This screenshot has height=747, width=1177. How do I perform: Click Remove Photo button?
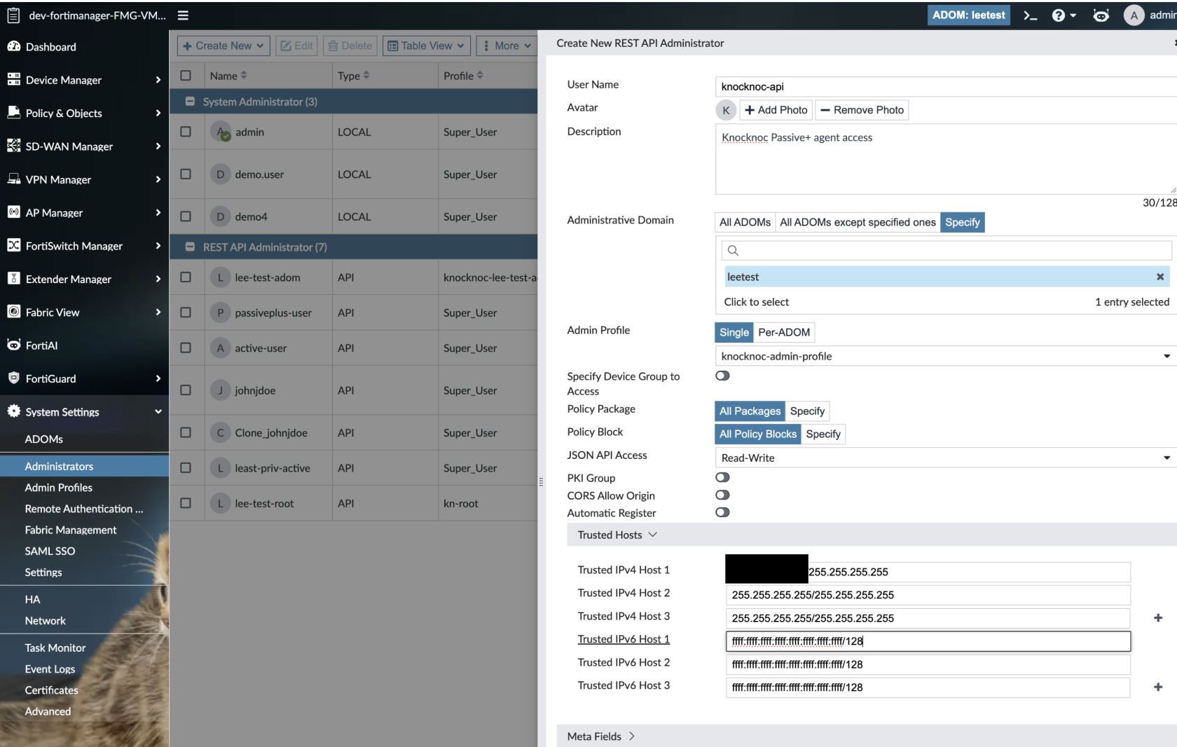(x=862, y=110)
